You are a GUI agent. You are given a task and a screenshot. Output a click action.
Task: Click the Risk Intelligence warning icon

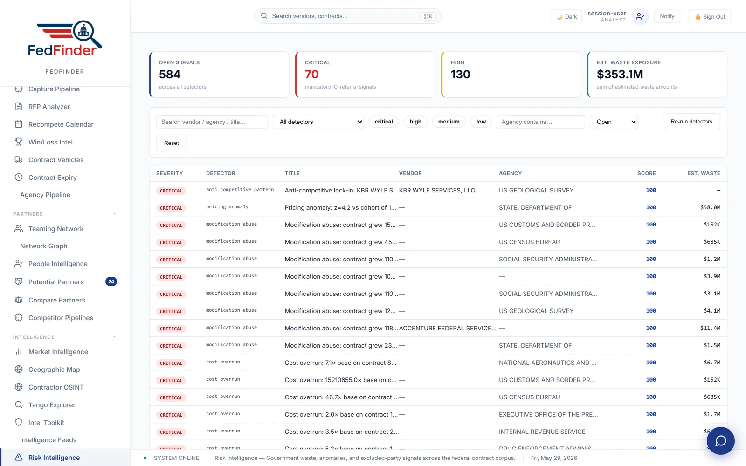[19, 457]
